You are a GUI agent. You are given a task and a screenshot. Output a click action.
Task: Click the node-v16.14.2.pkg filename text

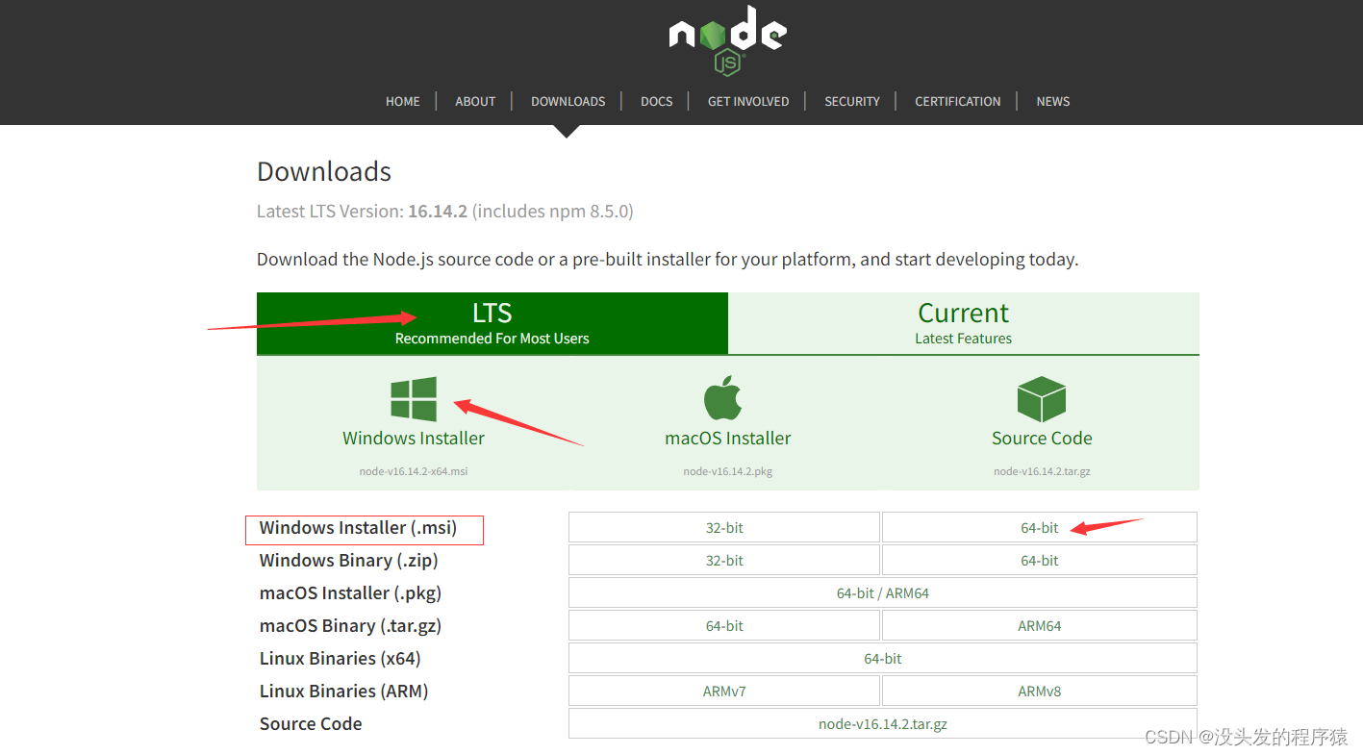728,471
